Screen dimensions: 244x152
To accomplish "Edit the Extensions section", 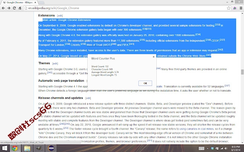I will pos(60,16).
